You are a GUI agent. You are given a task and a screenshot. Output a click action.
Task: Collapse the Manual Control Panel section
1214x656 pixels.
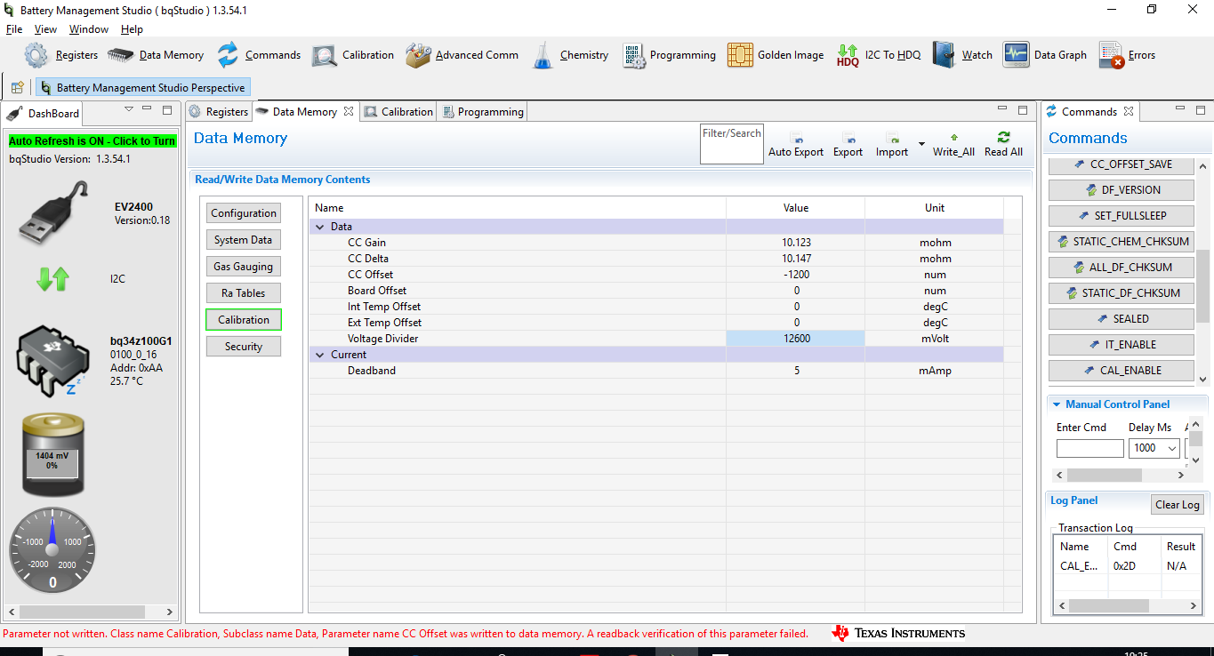coord(1056,404)
